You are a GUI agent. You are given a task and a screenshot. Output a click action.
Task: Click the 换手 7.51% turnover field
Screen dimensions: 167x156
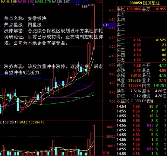129,91
